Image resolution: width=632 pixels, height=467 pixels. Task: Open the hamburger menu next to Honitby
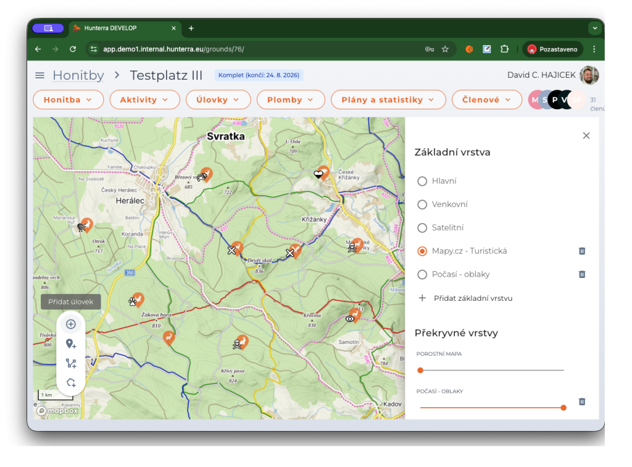click(40, 75)
